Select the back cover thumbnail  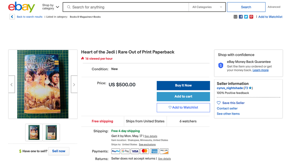click(x=51, y=132)
